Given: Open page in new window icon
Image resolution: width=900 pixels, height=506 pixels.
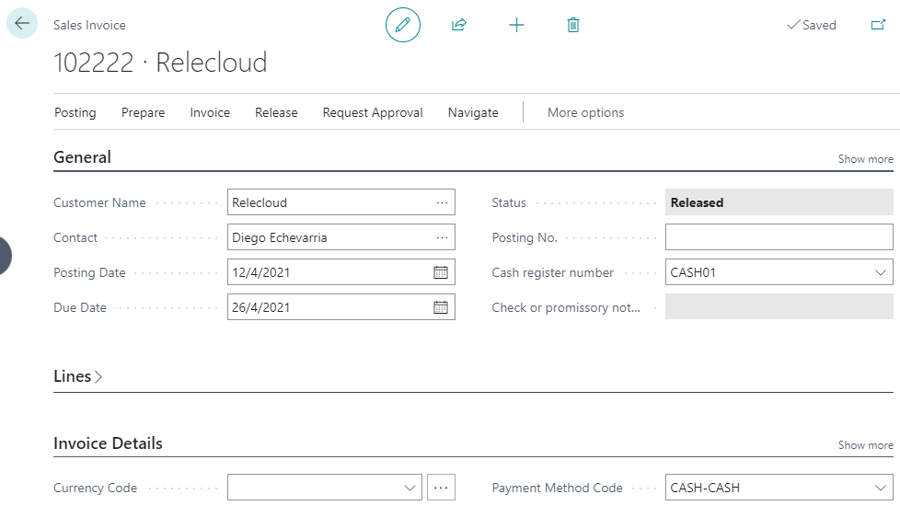Looking at the screenshot, I should [878, 25].
